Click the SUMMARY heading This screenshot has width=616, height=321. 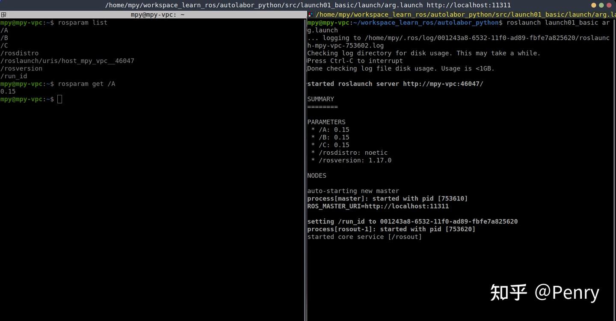(320, 99)
